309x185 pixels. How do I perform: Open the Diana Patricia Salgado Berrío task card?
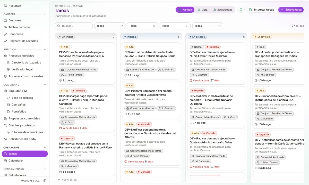pos(151,61)
